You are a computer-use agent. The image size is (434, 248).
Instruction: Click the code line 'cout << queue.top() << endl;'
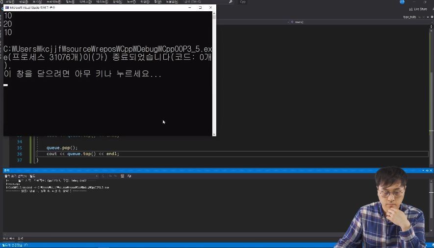(83, 154)
